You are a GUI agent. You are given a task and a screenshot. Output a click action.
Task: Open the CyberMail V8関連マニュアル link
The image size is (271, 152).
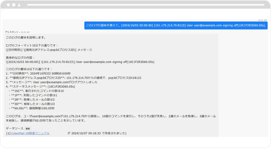(x=30, y=133)
